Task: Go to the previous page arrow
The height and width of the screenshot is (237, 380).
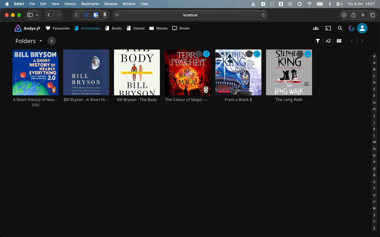Action: pyautogui.click(x=352, y=41)
